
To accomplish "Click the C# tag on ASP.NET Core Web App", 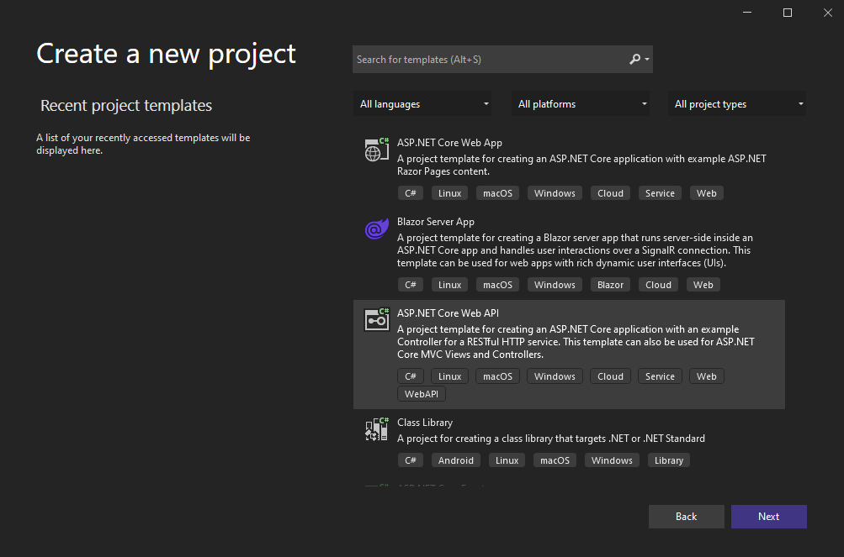I will [410, 193].
